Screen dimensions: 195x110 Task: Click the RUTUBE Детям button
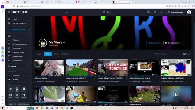23,104
